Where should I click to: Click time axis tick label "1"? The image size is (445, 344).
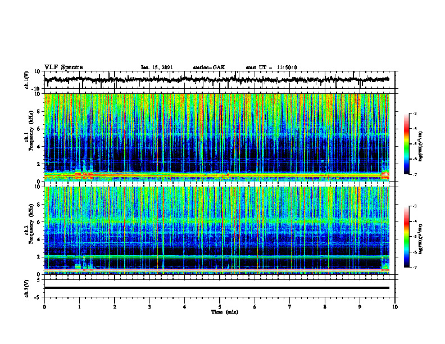79,307
